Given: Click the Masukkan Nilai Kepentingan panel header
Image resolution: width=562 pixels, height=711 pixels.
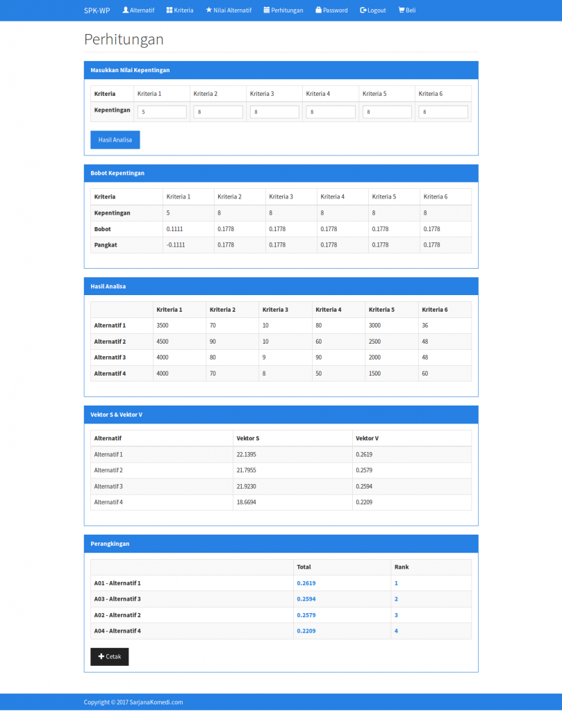Looking at the screenshot, I should click(x=281, y=70).
